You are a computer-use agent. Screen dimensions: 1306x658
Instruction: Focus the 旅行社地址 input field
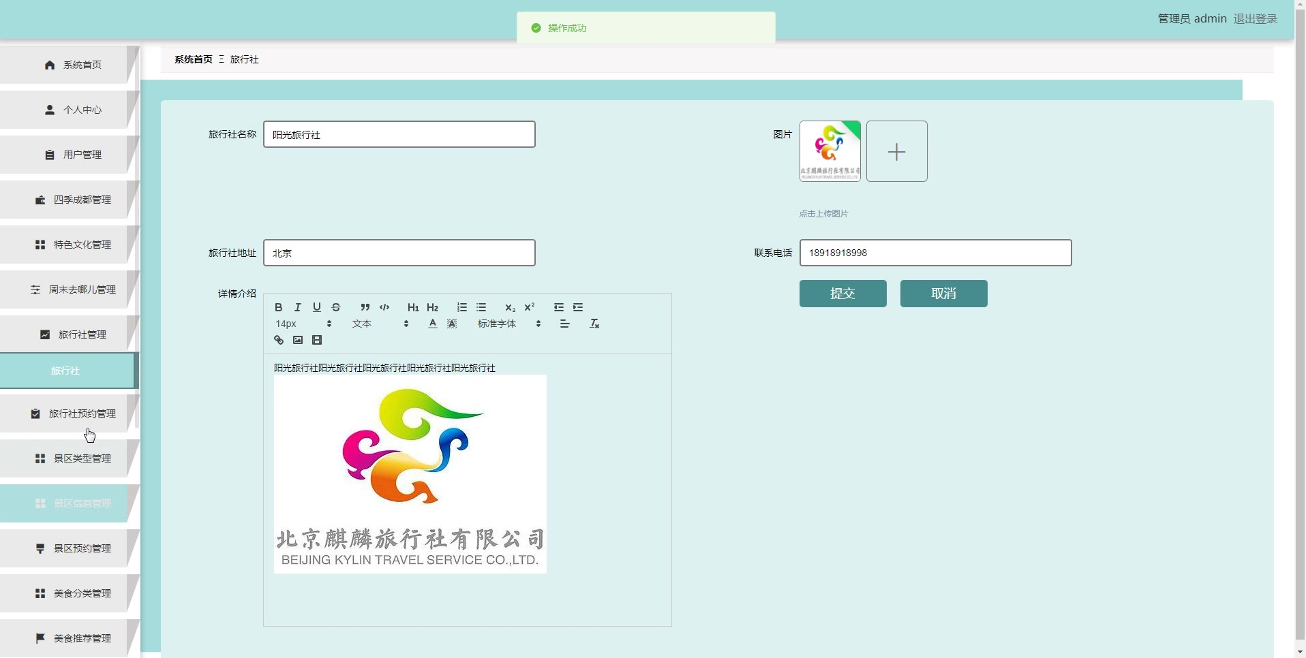tap(399, 253)
